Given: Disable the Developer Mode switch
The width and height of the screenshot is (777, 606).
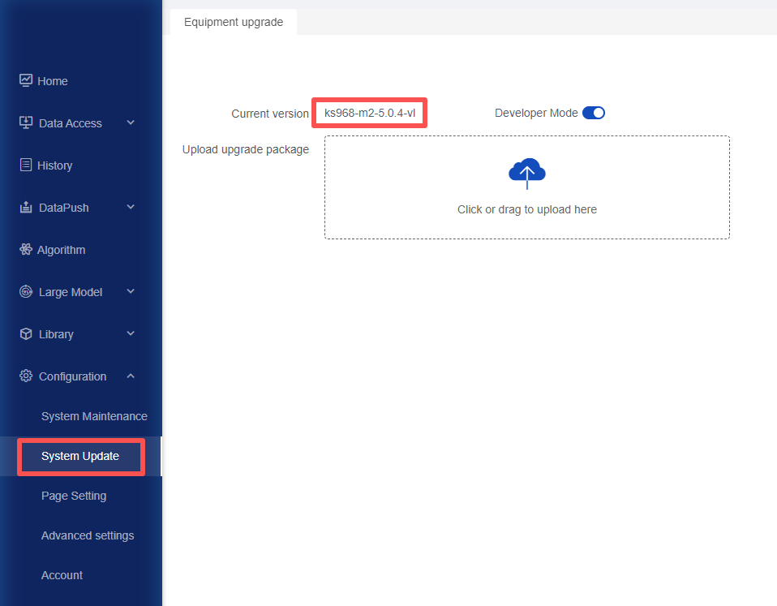Looking at the screenshot, I should coord(593,113).
